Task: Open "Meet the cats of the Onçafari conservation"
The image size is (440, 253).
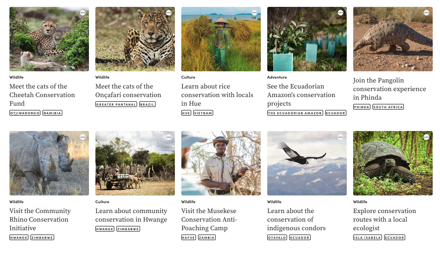Action: (x=128, y=91)
